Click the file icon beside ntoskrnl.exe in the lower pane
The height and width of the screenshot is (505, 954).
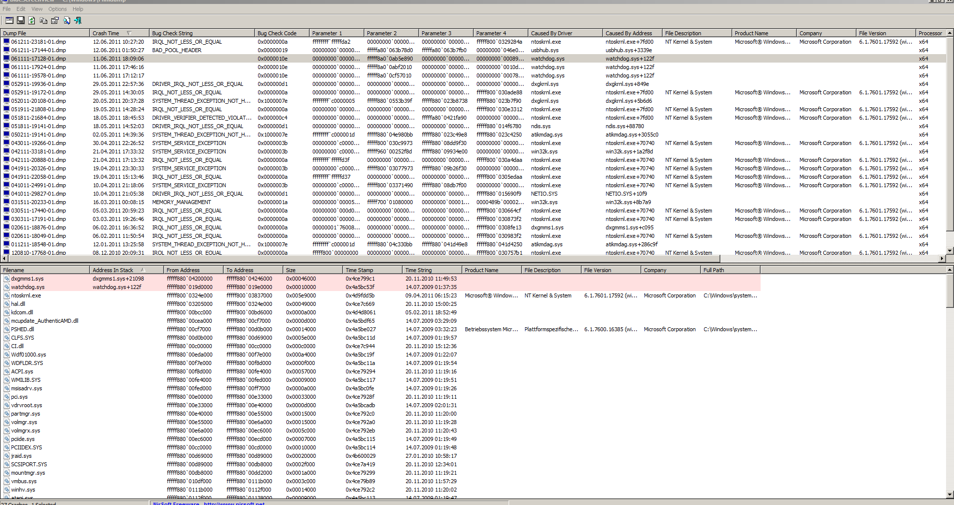[x=7, y=295]
